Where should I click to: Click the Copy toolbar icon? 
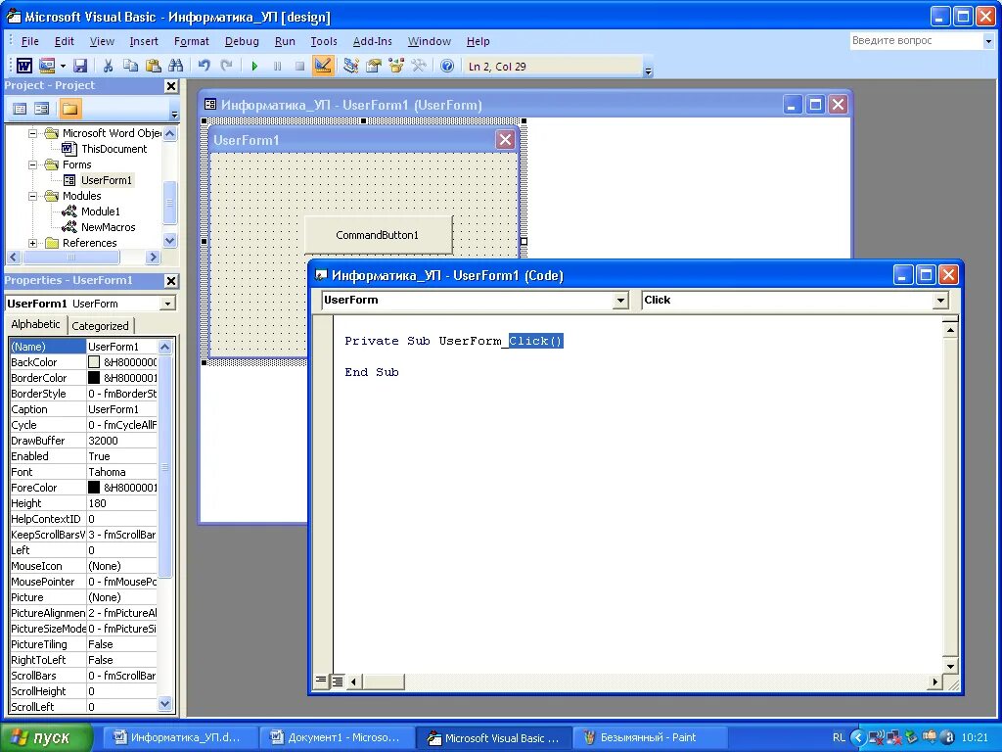[130, 66]
